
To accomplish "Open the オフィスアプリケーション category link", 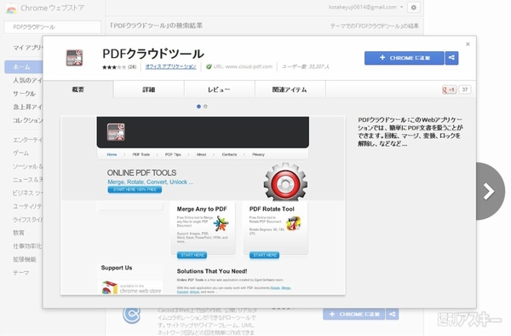I will [x=171, y=67].
